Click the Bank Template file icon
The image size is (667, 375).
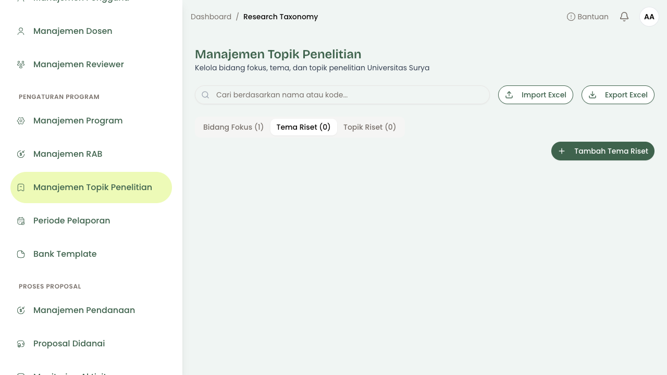[21, 254]
